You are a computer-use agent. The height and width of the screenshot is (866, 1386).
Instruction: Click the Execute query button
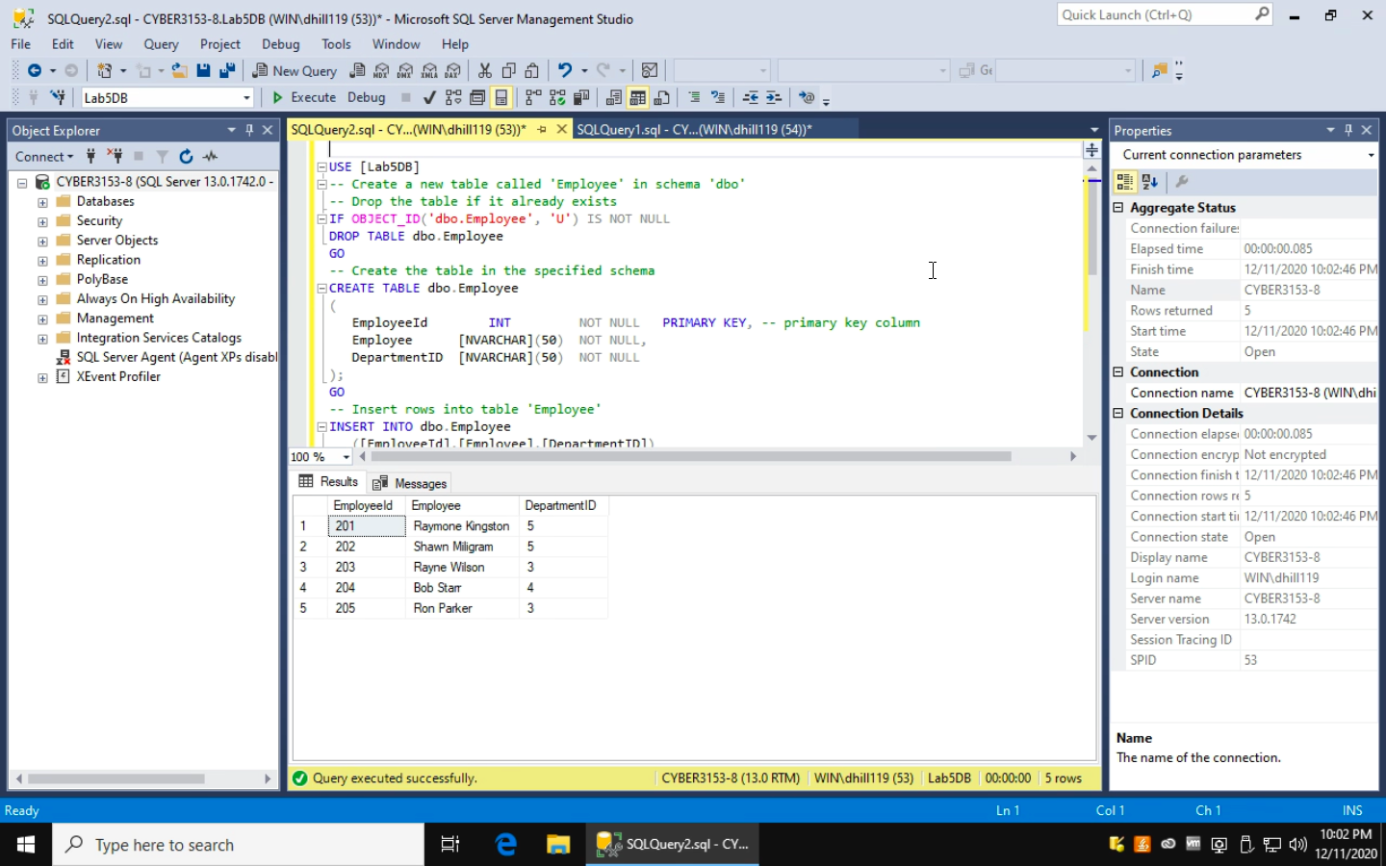pyautogui.click(x=303, y=97)
